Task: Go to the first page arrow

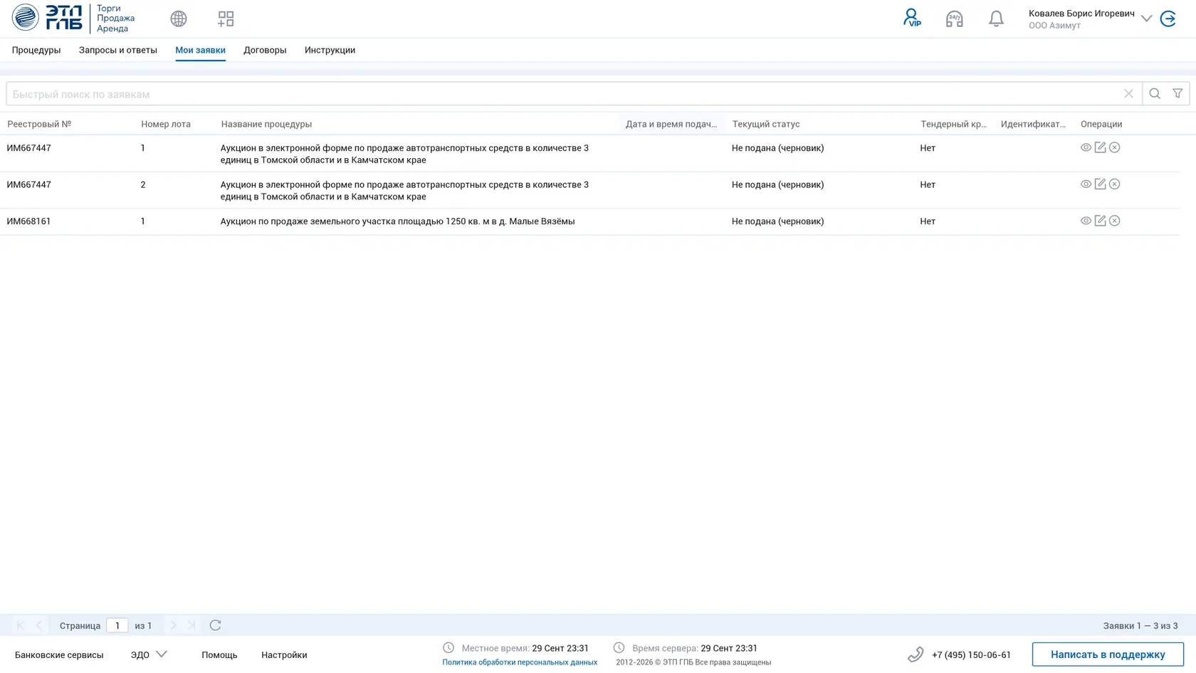Action: pyautogui.click(x=21, y=625)
